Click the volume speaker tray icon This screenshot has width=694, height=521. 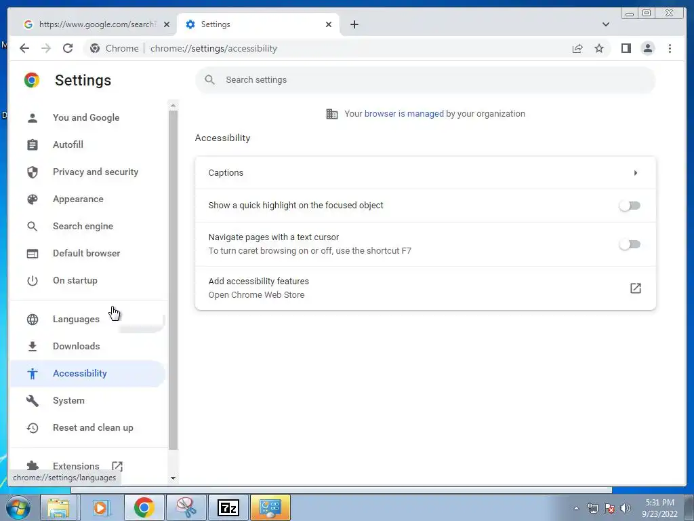point(625,508)
